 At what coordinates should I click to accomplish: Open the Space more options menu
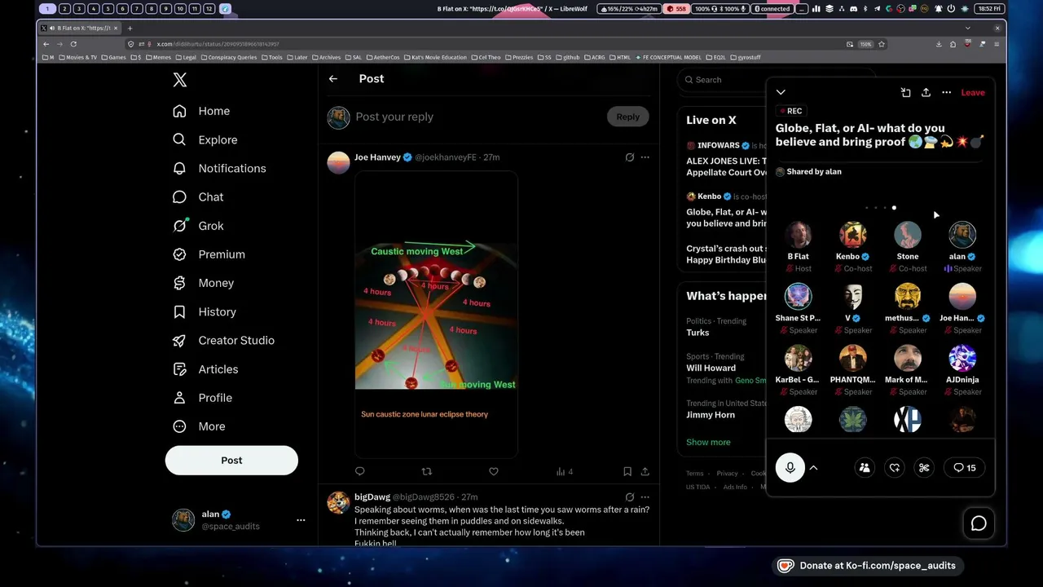(x=946, y=92)
